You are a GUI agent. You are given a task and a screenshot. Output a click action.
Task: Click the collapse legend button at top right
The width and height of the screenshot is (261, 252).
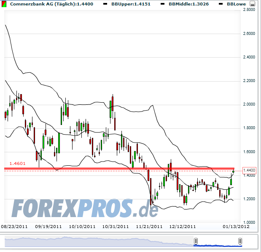click(252, 4)
